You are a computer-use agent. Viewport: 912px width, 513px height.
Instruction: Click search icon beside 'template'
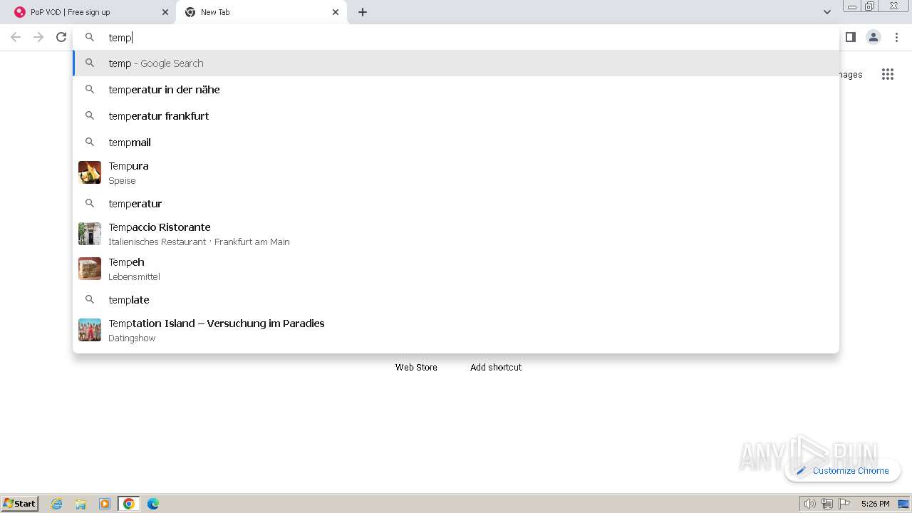[x=90, y=300]
